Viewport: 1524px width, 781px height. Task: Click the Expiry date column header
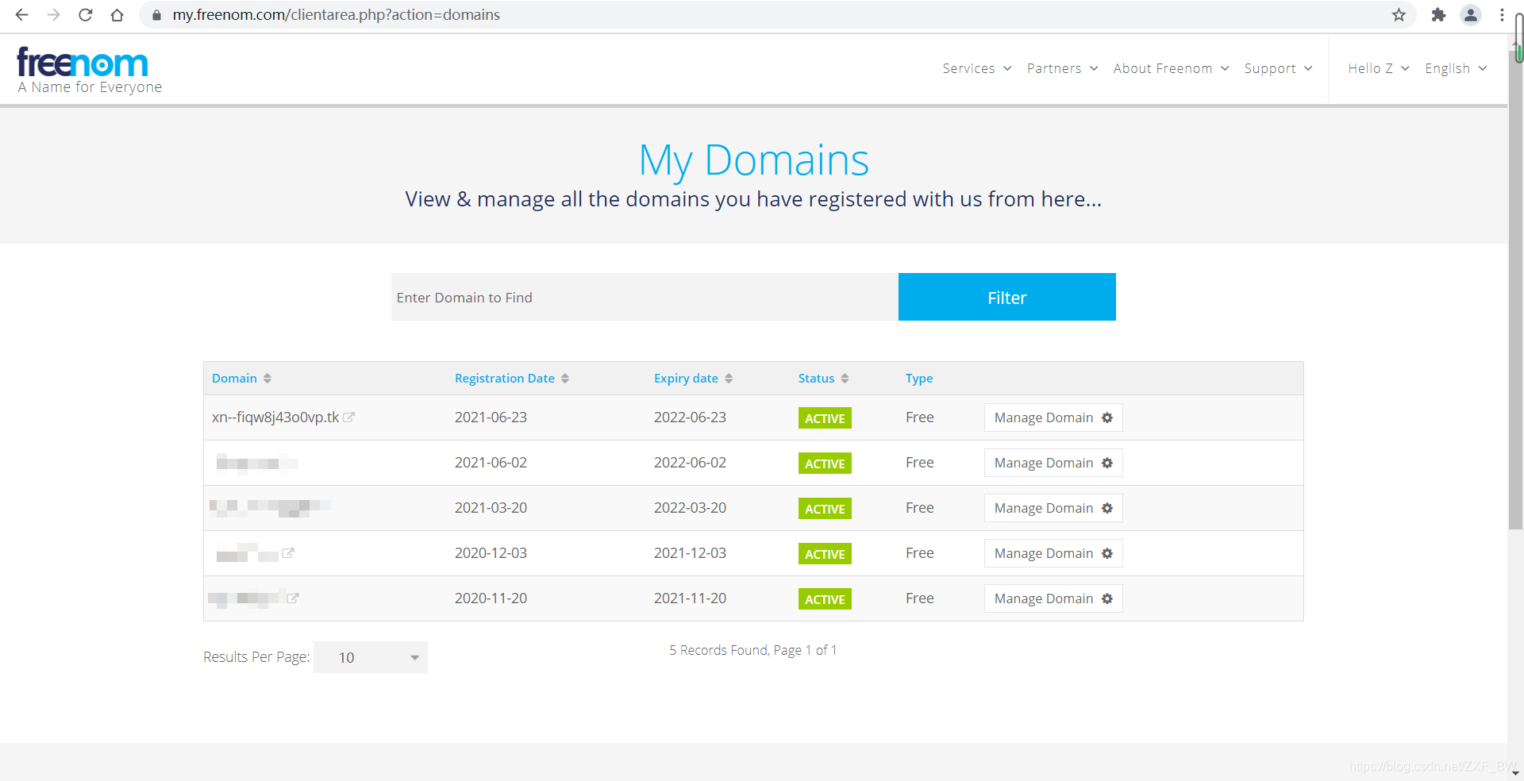pyautogui.click(x=686, y=379)
